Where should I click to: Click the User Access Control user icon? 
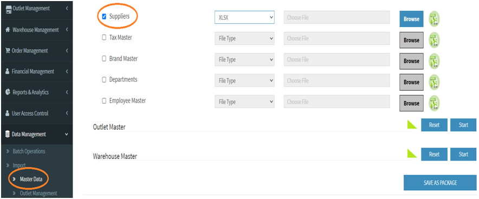pyautogui.click(x=8, y=113)
